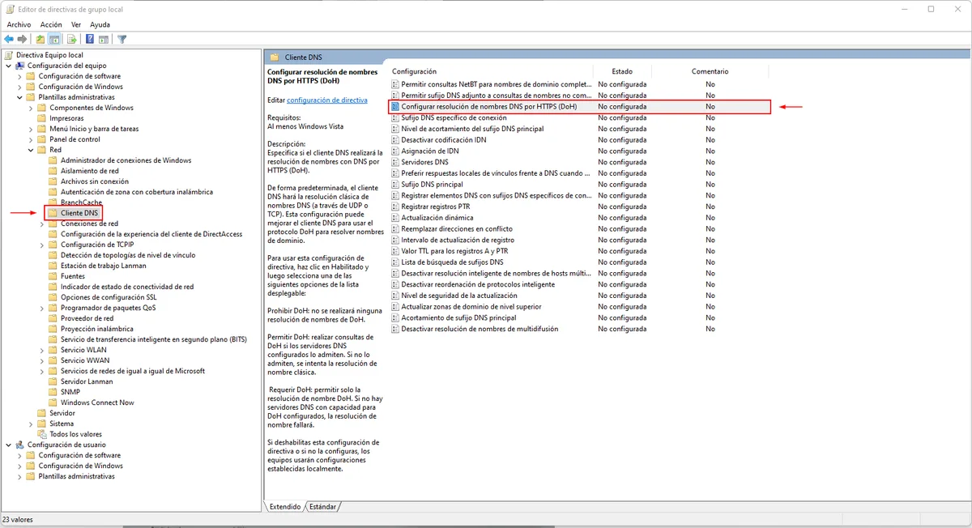Viewport: 972px width, 528px height.
Task: Click the Todos los valores icon
Action: point(42,434)
